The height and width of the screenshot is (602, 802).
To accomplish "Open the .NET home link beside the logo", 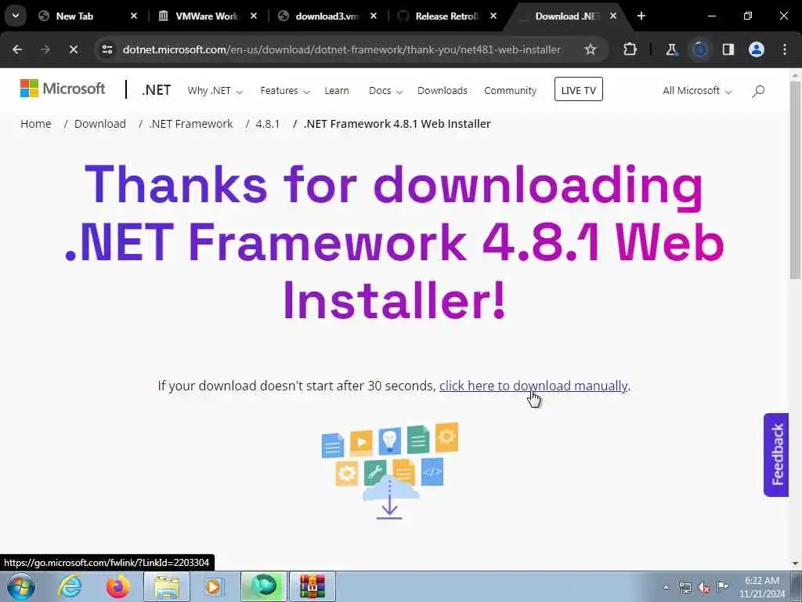I will tap(156, 90).
